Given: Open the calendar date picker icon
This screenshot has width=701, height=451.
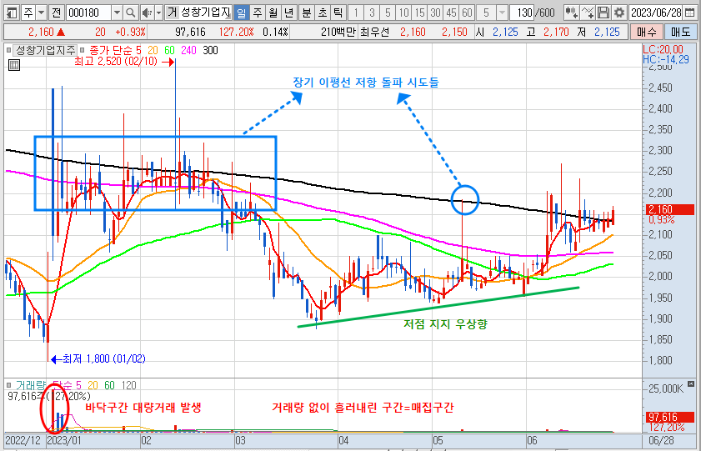Looking at the screenshot, I should (690, 13).
